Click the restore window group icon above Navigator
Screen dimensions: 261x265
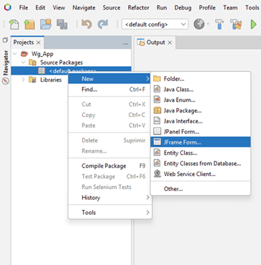(x=5, y=40)
